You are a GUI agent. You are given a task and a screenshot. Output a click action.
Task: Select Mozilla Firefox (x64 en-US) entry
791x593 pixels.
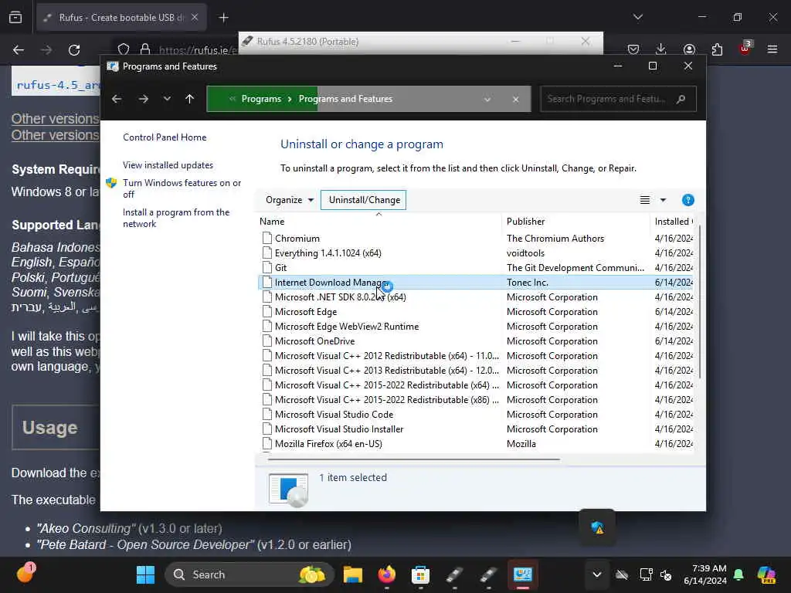pyautogui.click(x=328, y=443)
